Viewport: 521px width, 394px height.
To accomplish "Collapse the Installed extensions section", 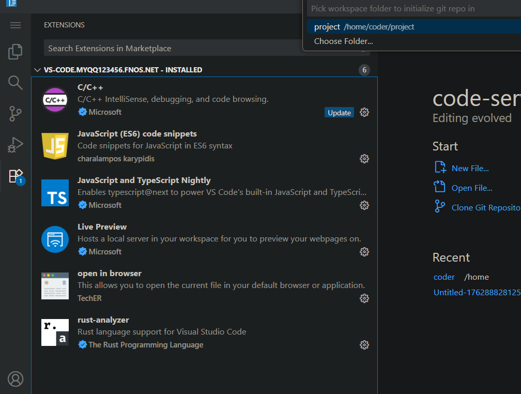I will pos(37,70).
